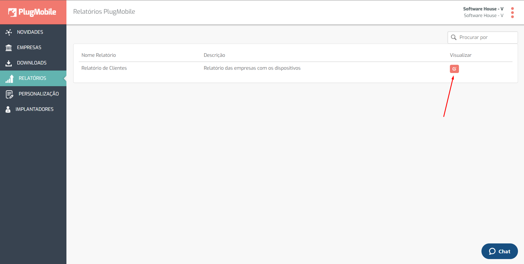Click the PlugMobile logo

point(32,12)
